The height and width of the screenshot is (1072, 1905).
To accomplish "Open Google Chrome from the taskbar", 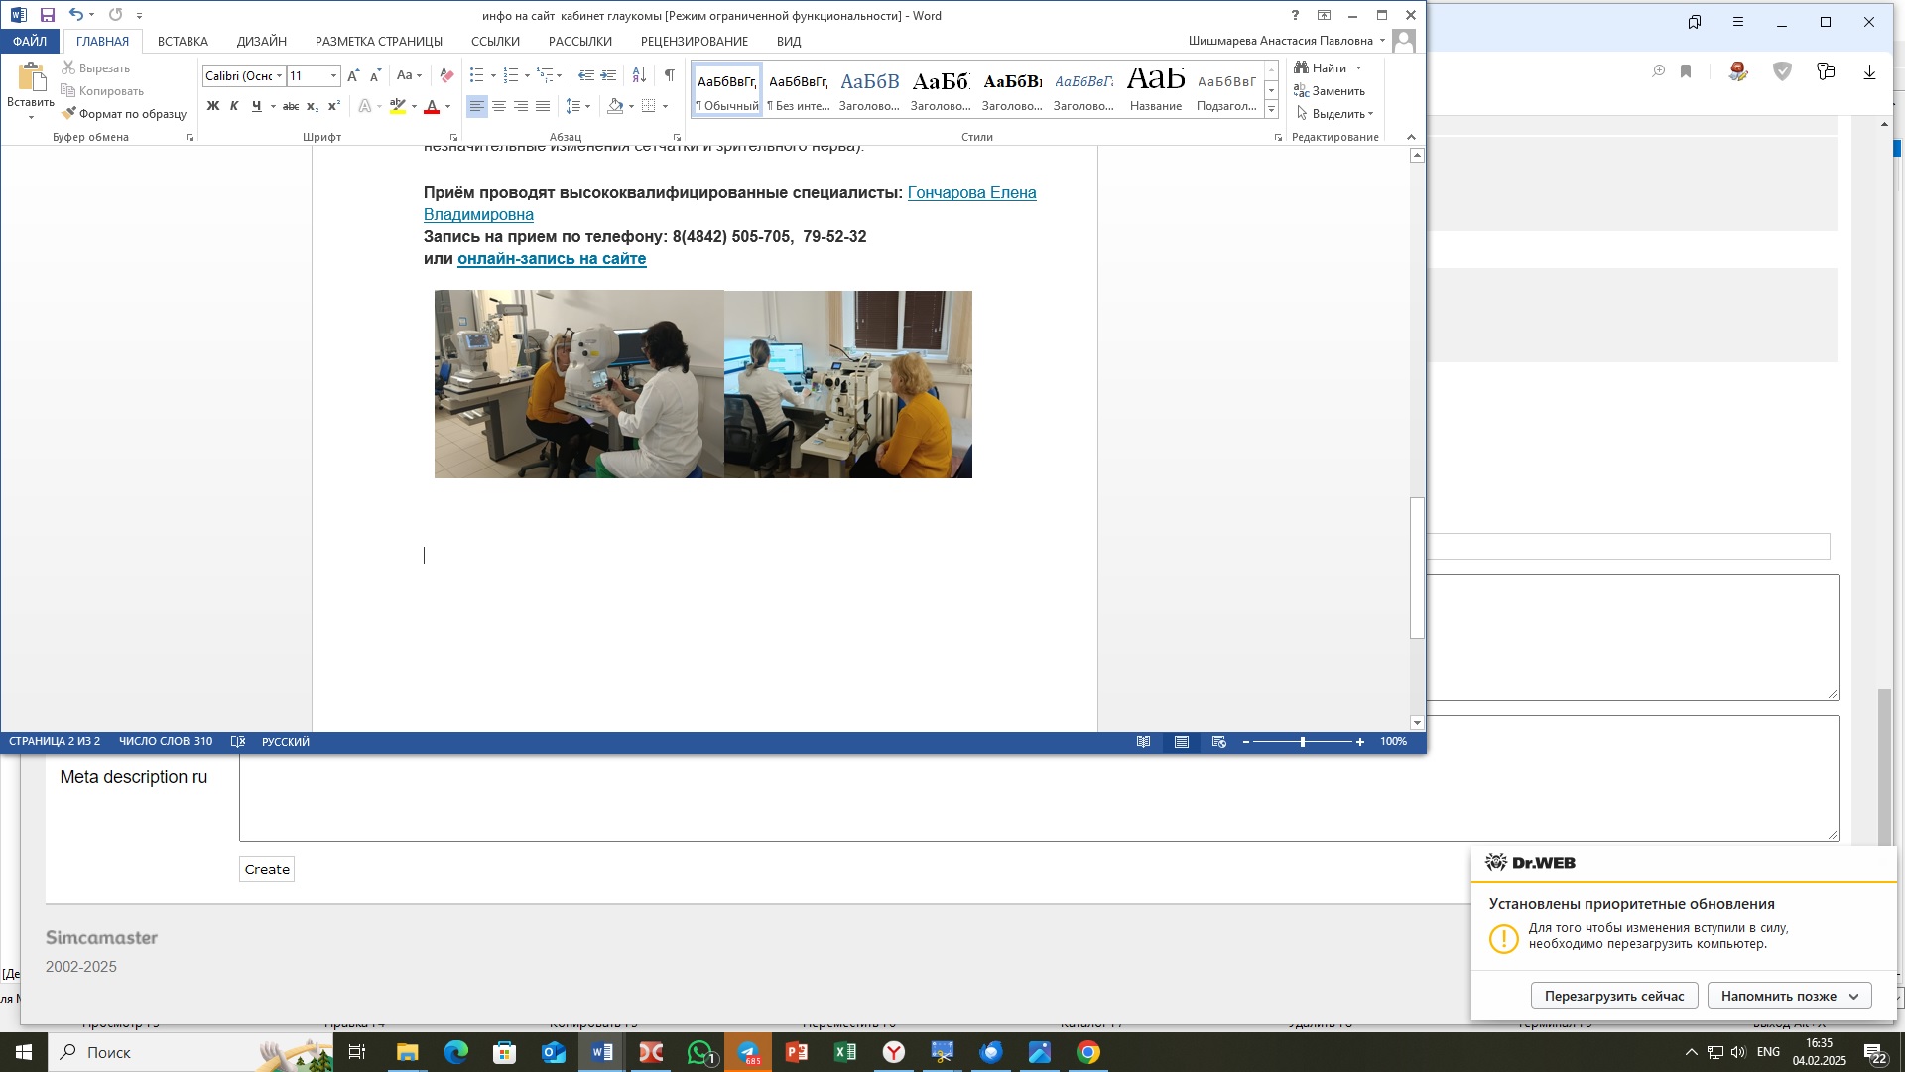I will click(1088, 1052).
